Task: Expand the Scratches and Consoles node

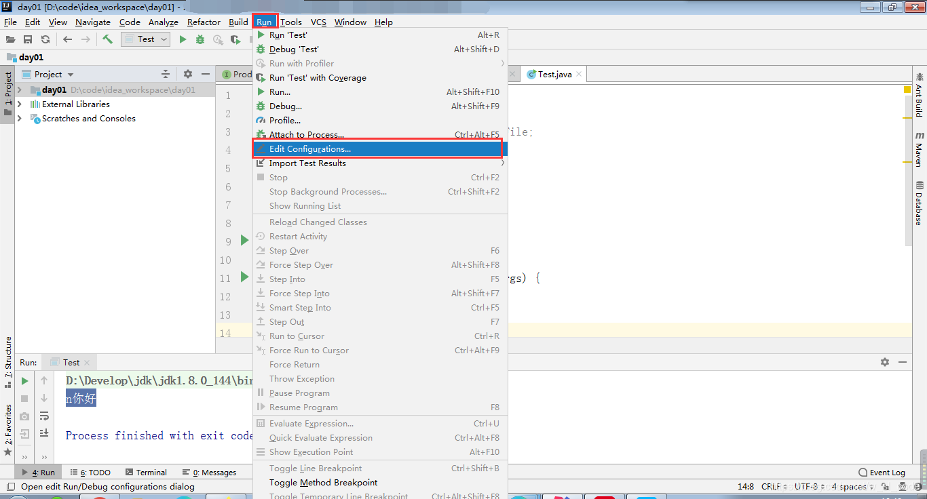Action: tap(20, 118)
